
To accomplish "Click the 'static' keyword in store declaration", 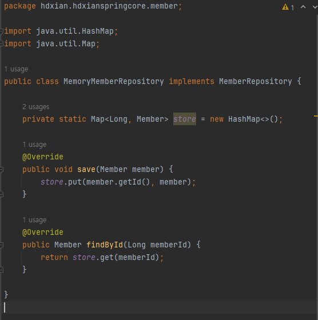I will (73, 119).
